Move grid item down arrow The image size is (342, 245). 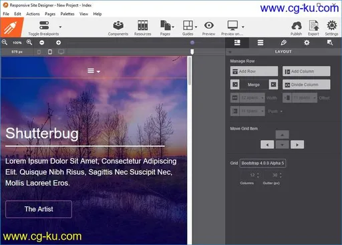point(282,145)
